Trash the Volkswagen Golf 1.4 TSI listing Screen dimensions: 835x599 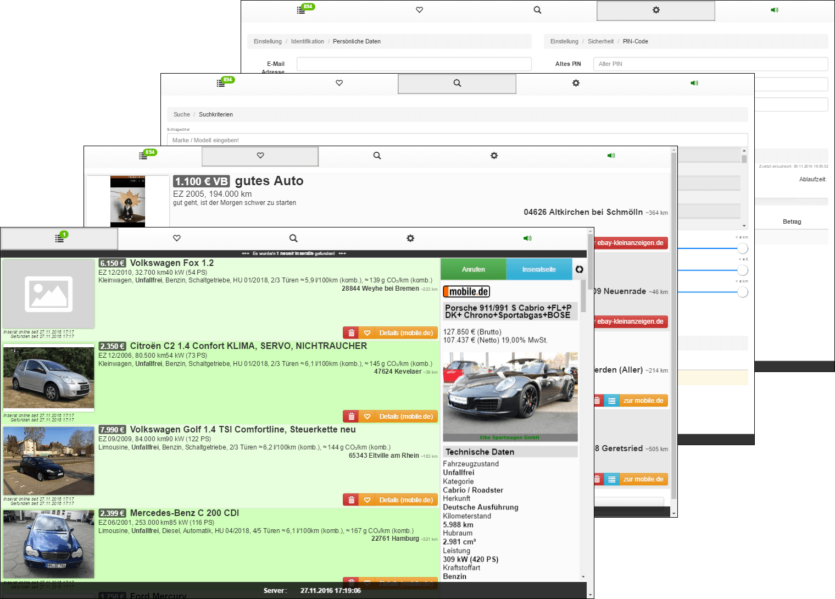pos(351,500)
